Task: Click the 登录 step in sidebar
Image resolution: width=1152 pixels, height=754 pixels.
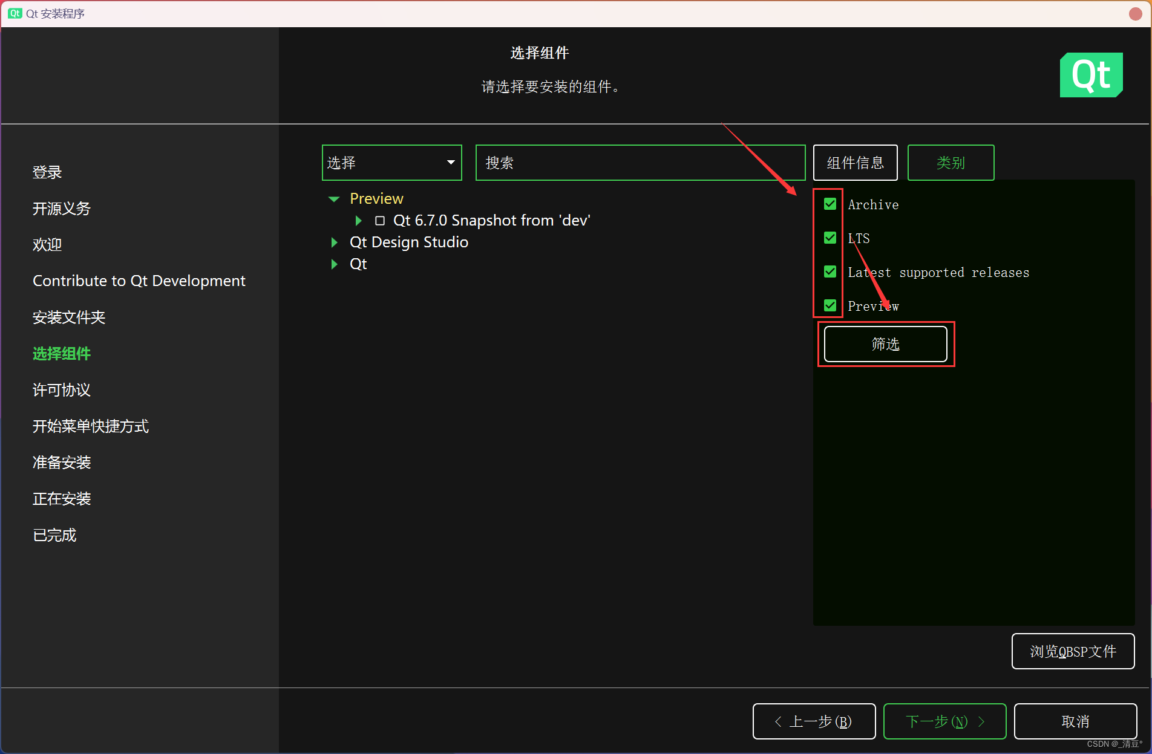Action: click(x=47, y=172)
